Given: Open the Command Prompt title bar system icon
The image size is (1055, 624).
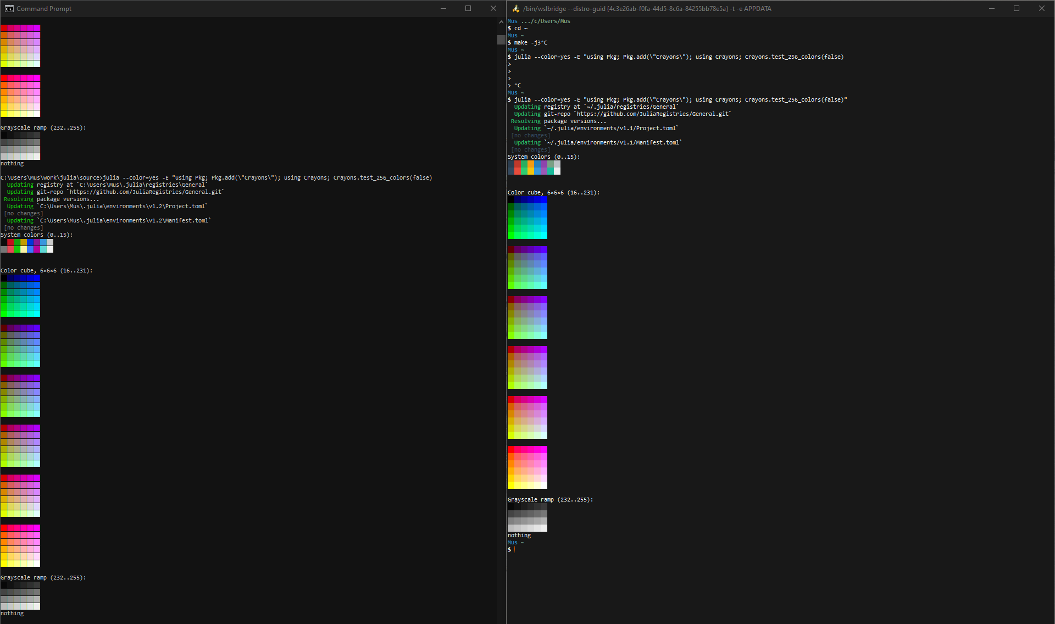Looking at the screenshot, I should [9, 8].
